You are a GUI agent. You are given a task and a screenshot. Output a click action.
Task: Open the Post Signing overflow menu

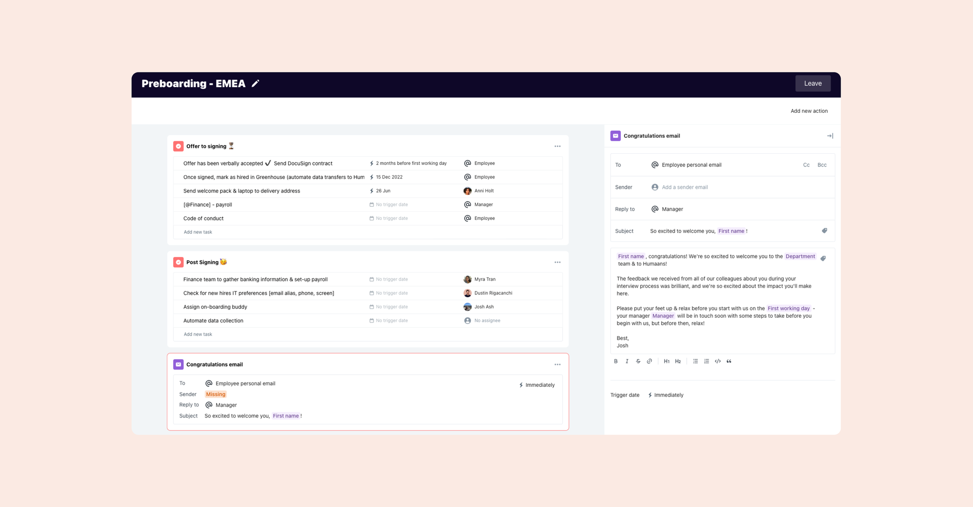(558, 262)
